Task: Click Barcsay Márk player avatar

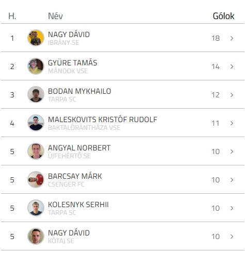Action: [36, 179]
